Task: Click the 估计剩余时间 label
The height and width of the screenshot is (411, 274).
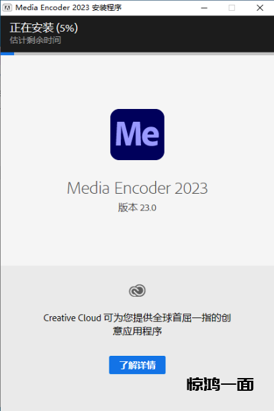Action: click(x=36, y=40)
